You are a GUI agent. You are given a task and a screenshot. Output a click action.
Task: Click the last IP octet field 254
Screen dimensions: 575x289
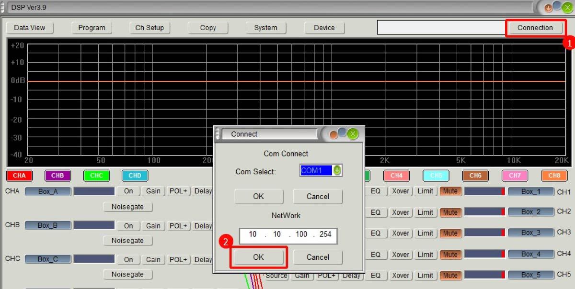(x=325, y=234)
